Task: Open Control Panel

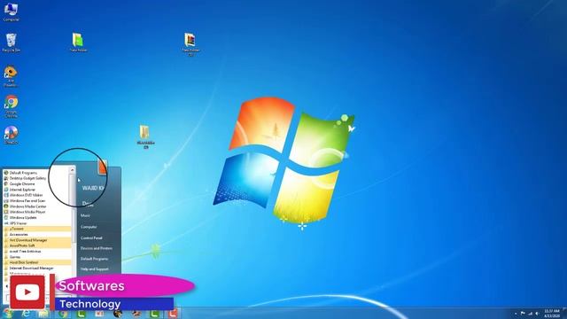Action: [x=91, y=238]
